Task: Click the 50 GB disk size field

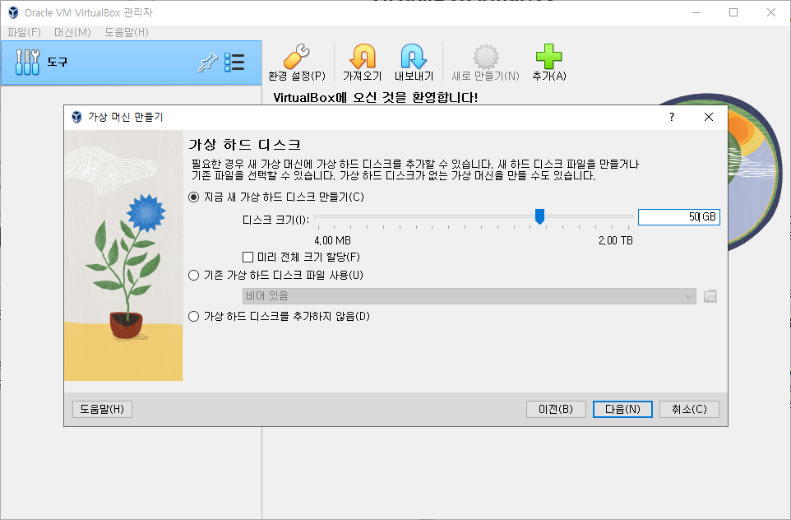Action: tap(679, 217)
